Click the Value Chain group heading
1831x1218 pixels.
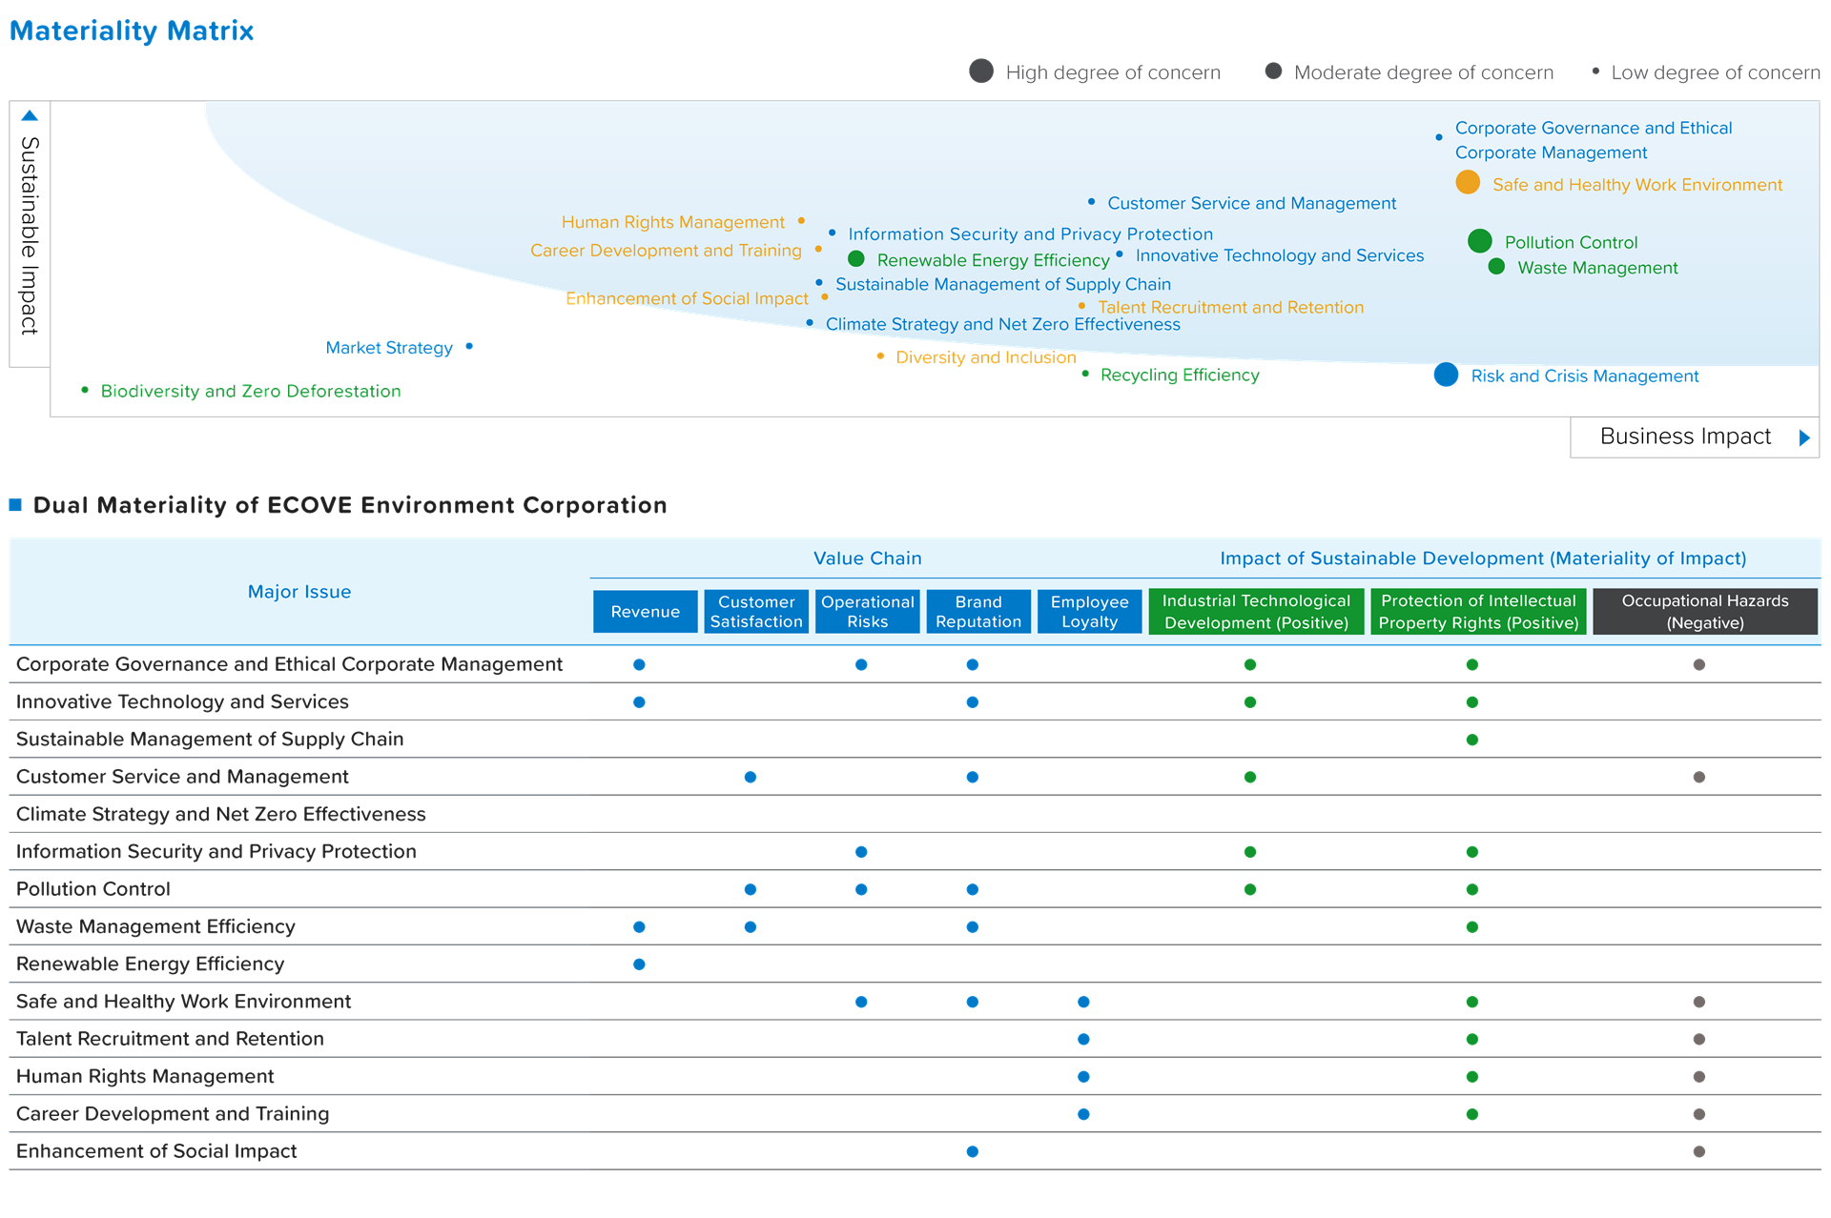coord(867,558)
